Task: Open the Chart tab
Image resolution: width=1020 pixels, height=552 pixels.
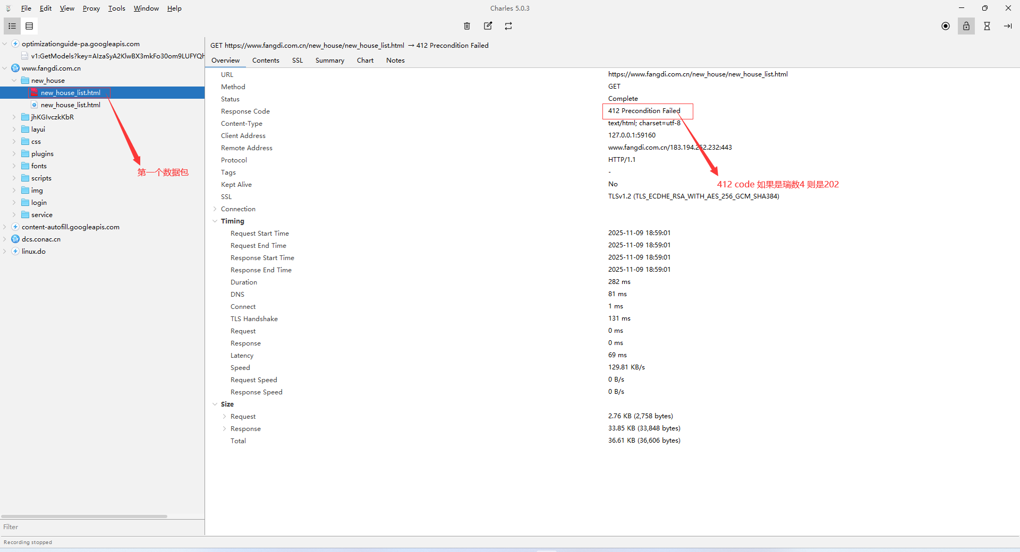Action: (x=365, y=61)
